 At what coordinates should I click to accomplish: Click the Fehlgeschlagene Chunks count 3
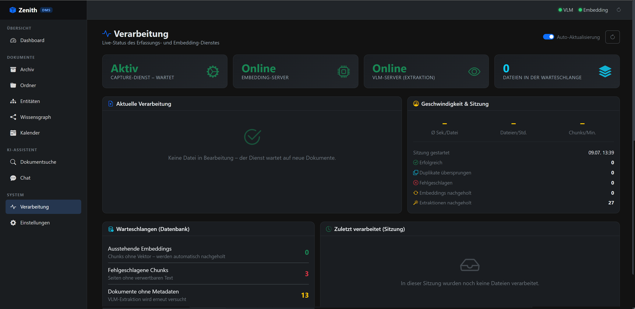(307, 274)
